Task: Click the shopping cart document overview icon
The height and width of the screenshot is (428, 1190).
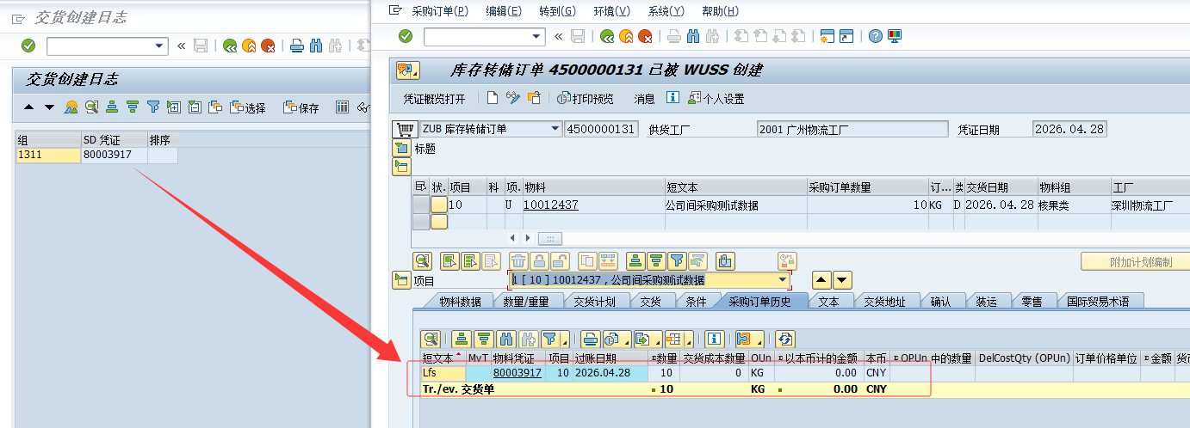Action: [402, 129]
